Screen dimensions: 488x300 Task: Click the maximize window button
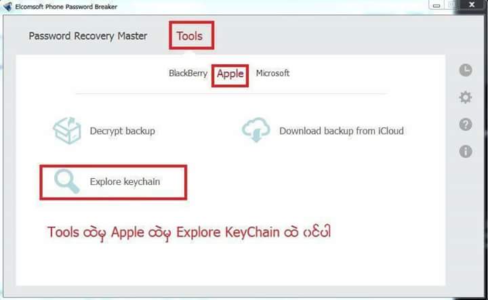(451, 5)
